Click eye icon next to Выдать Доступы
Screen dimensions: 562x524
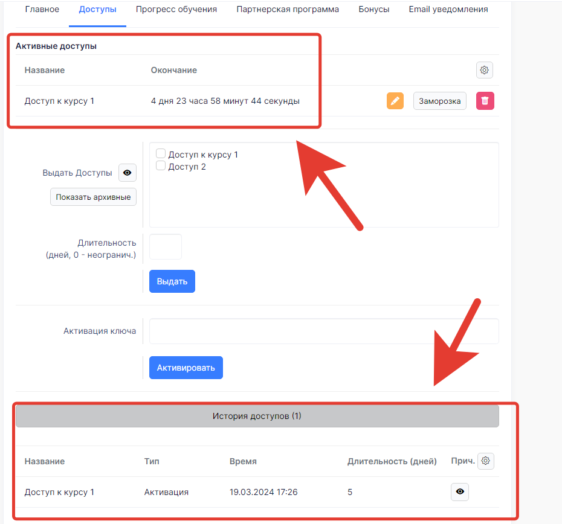[127, 173]
